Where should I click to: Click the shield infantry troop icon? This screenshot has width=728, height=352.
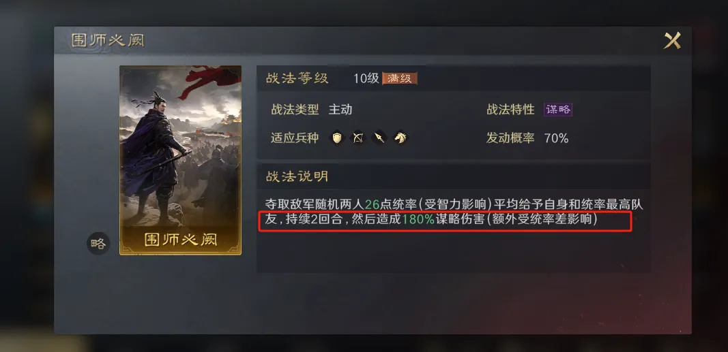click(x=336, y=138)
